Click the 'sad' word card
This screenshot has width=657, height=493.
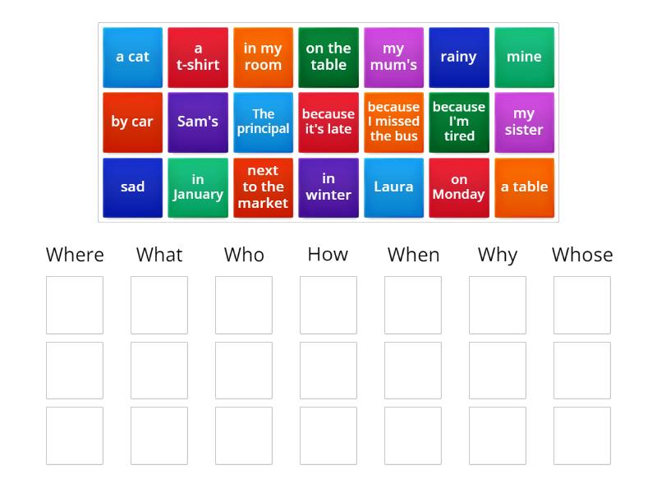132,187
